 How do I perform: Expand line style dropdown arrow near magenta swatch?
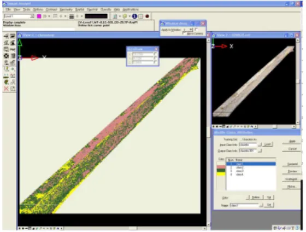tap(49, 16)
